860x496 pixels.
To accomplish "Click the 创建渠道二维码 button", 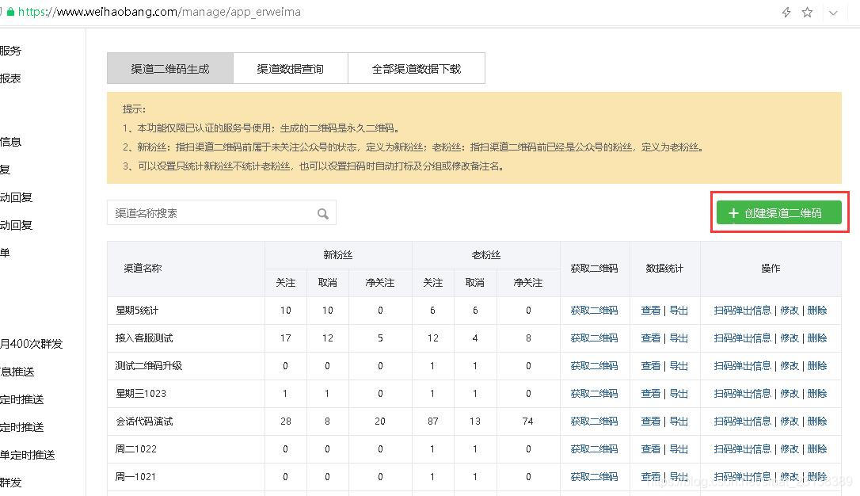I will click(778, 213).
